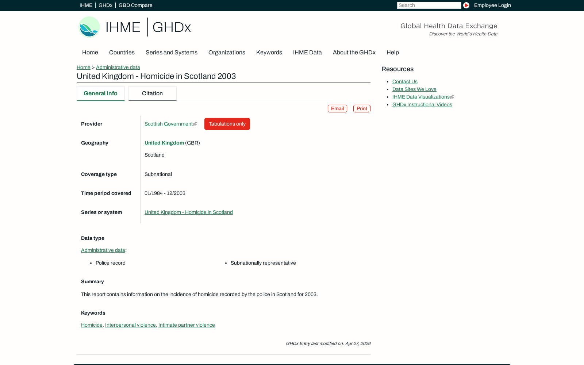Open Data Sites We Love link
Screen dimensions: 584x365
(x=414, y=89)
